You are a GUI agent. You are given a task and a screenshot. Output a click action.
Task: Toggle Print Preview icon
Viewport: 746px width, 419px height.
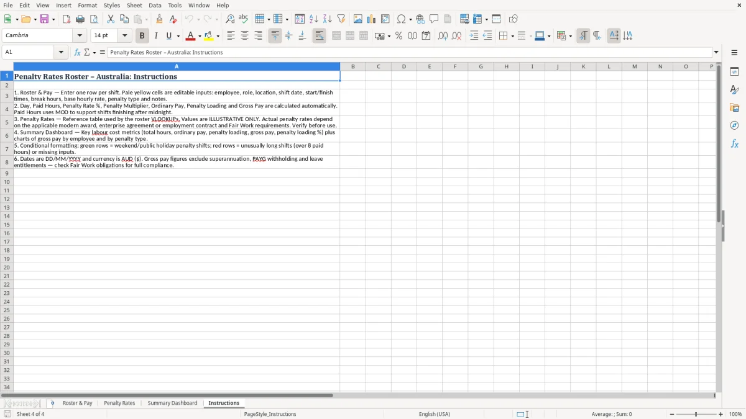94,19
